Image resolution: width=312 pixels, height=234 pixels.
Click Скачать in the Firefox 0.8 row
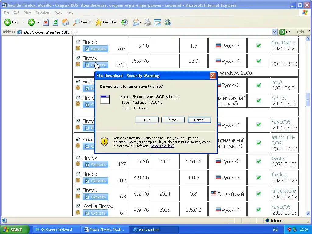point(95,197)
